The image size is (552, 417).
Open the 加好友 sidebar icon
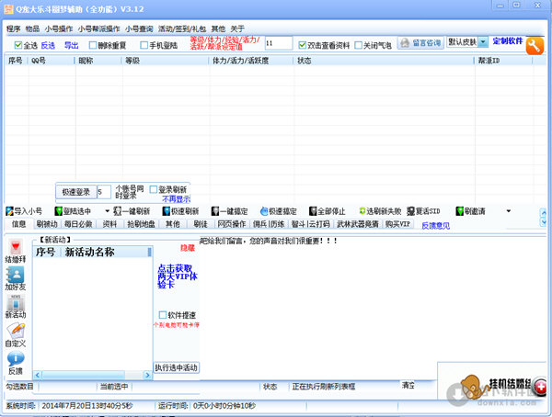tap(17, 279)
